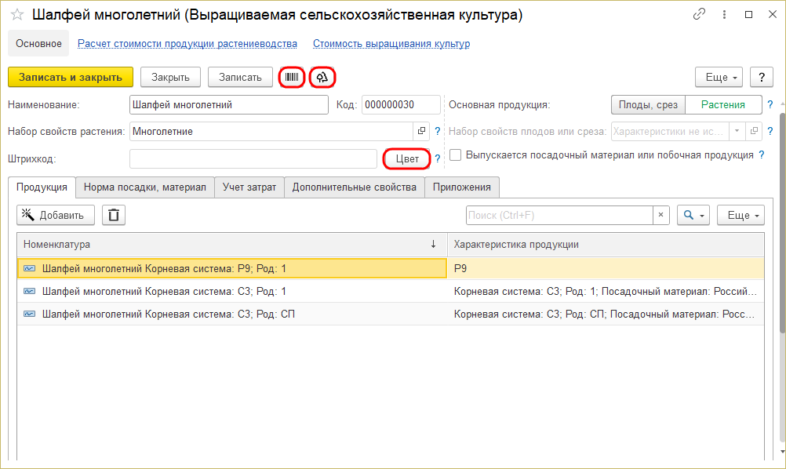Click item icon of Род: СП row
Viewport: 786px width, 469px height.
tap(30, 314)
